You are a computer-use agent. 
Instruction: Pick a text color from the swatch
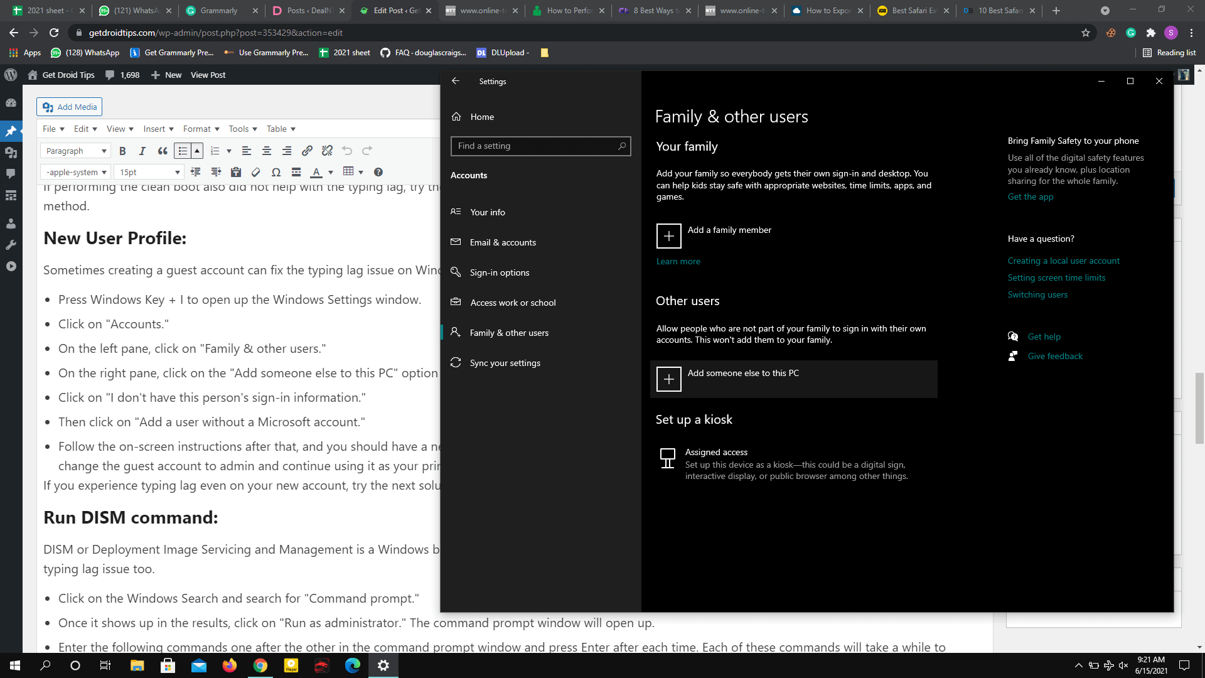pos(316,172)
